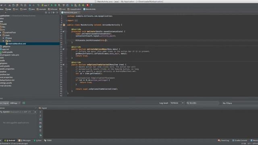
Task: Open build.gradle in the app module
Action: [x=6, y=52]
